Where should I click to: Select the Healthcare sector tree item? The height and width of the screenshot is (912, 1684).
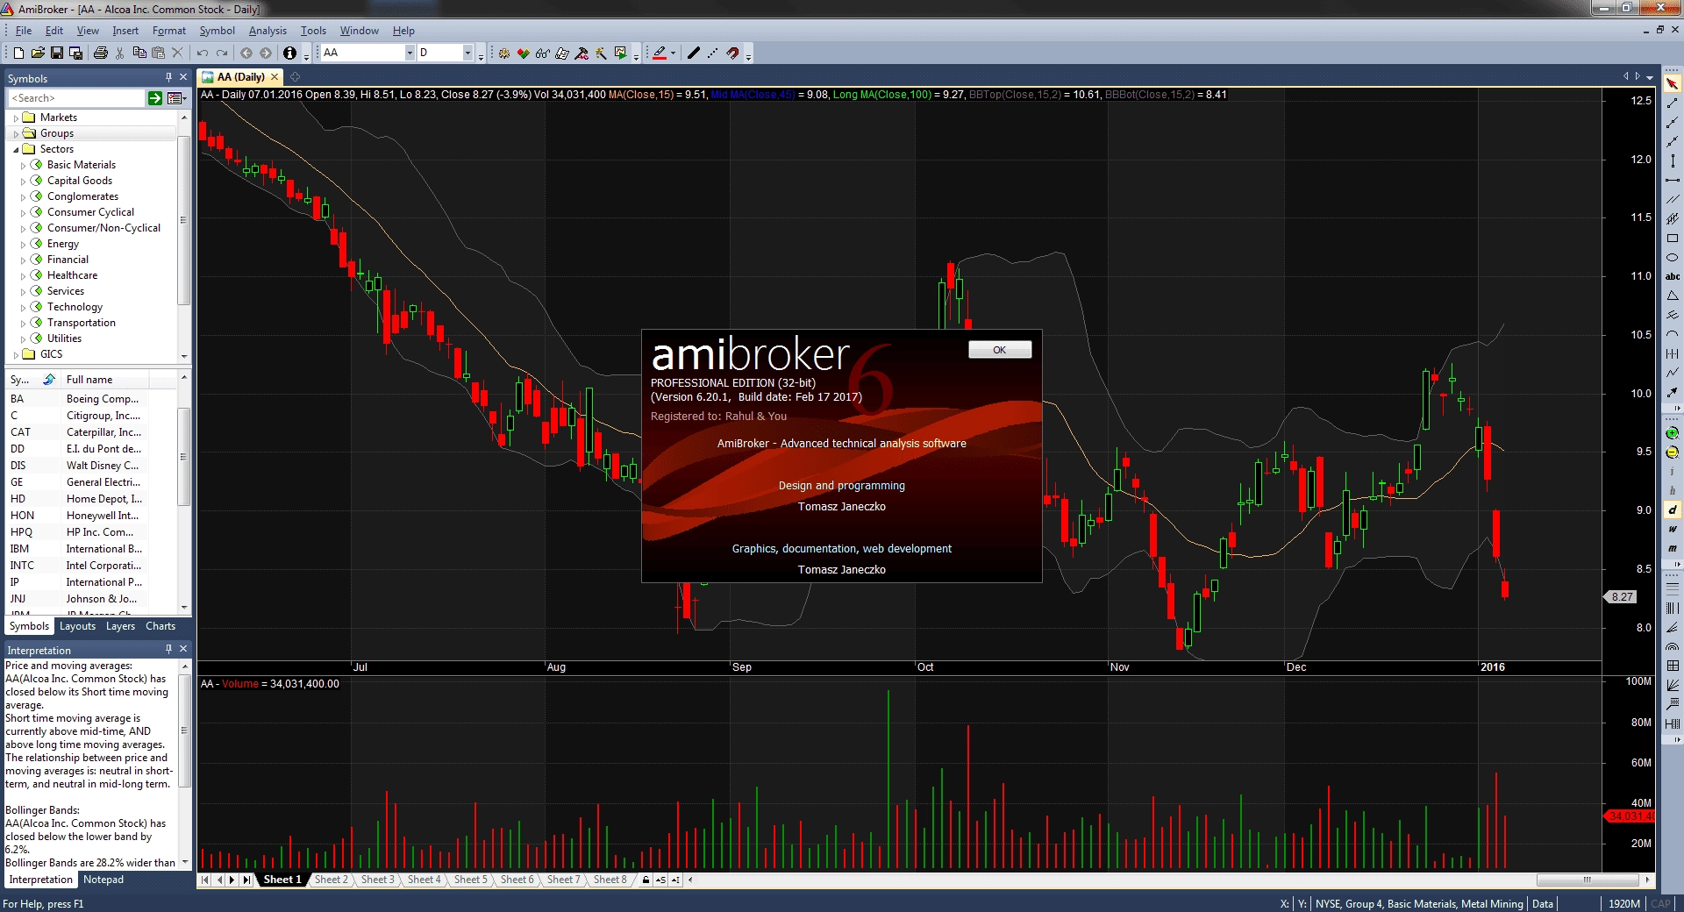tap(72, 275)
